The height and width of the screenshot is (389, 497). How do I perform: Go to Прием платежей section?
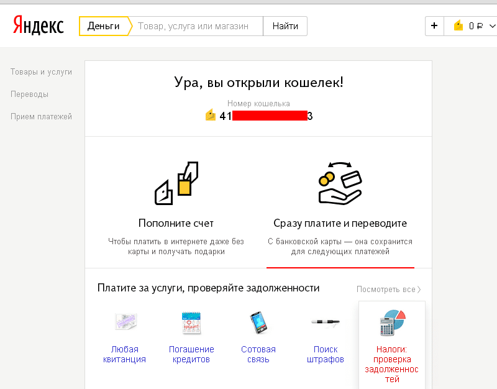tap(41, 117)
